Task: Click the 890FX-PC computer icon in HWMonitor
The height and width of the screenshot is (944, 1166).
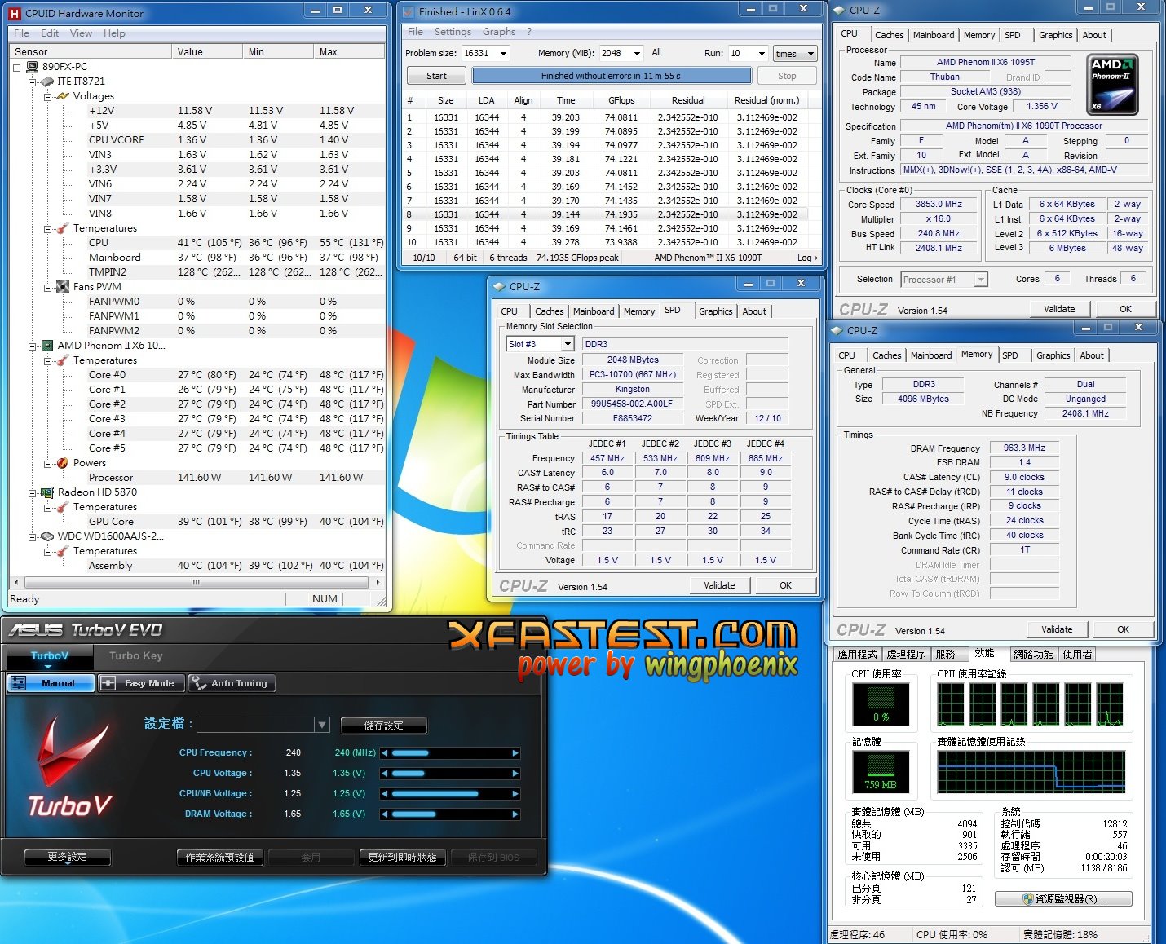Action: point(33,67)
